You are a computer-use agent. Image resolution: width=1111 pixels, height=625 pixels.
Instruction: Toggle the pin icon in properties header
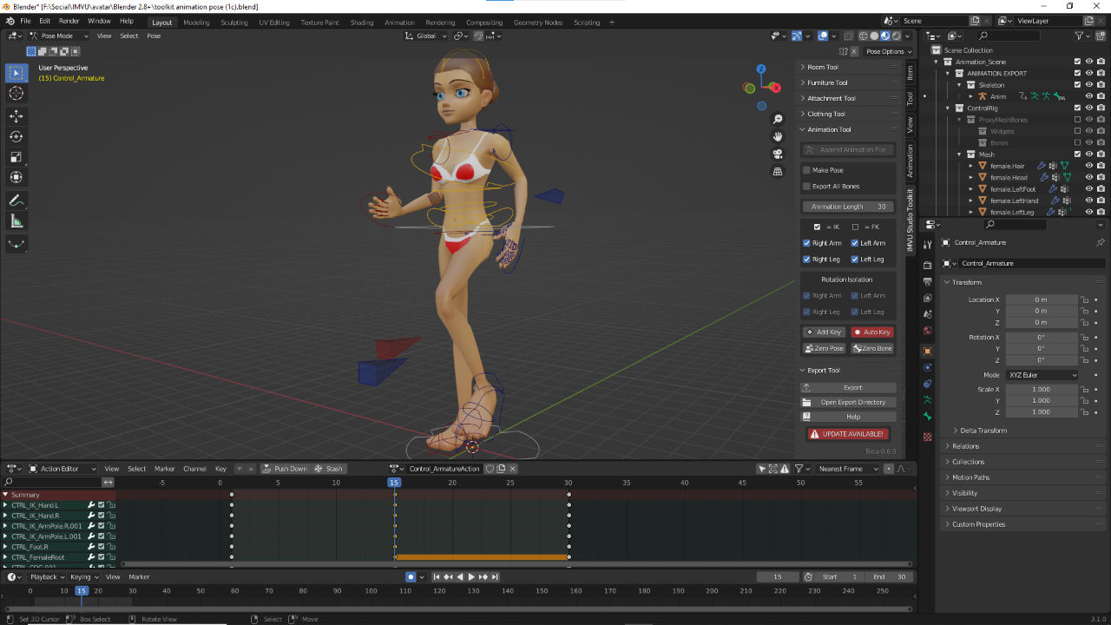[1101, 242]
